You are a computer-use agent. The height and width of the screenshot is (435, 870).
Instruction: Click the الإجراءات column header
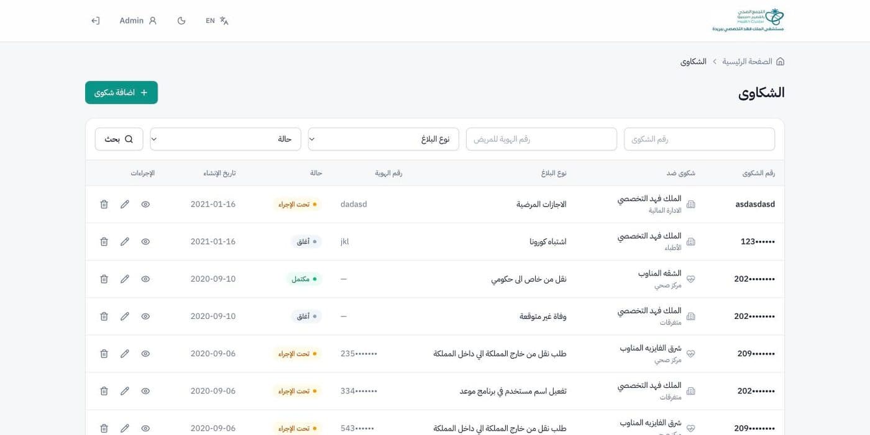tap(142, 173)
